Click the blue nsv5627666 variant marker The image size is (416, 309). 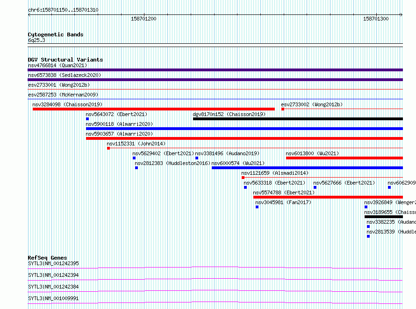pos(315,187)
